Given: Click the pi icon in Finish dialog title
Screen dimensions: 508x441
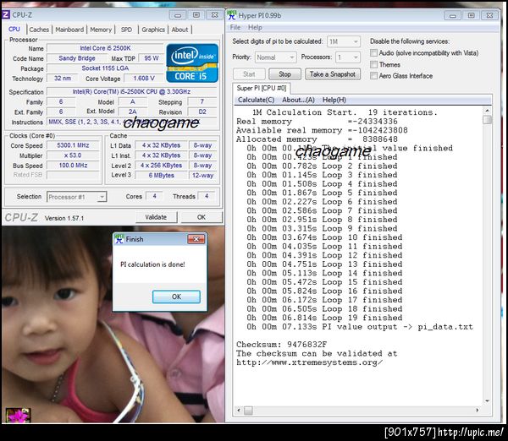Looking at the screenshot, I should 119,239.
